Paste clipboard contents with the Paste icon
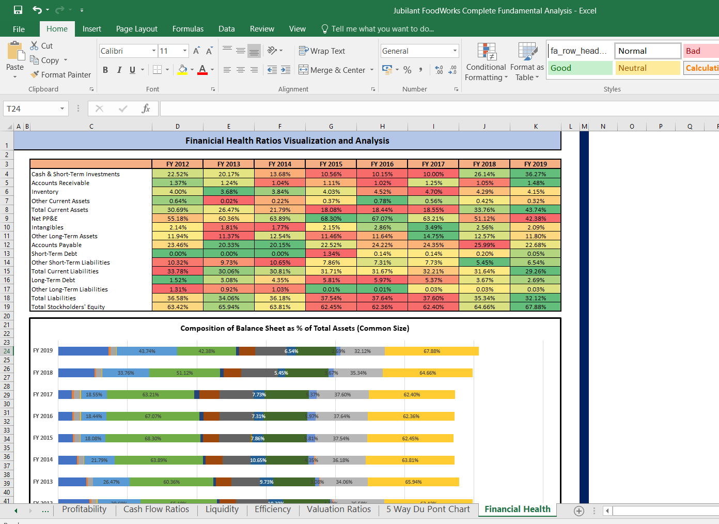This screenshot has width=719, height=524. (15, 51)
